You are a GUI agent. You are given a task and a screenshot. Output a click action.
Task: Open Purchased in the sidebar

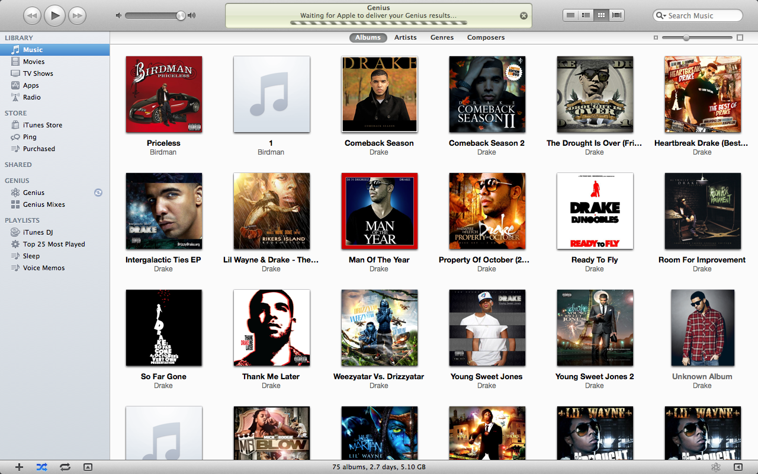click(x=54, y=149)
